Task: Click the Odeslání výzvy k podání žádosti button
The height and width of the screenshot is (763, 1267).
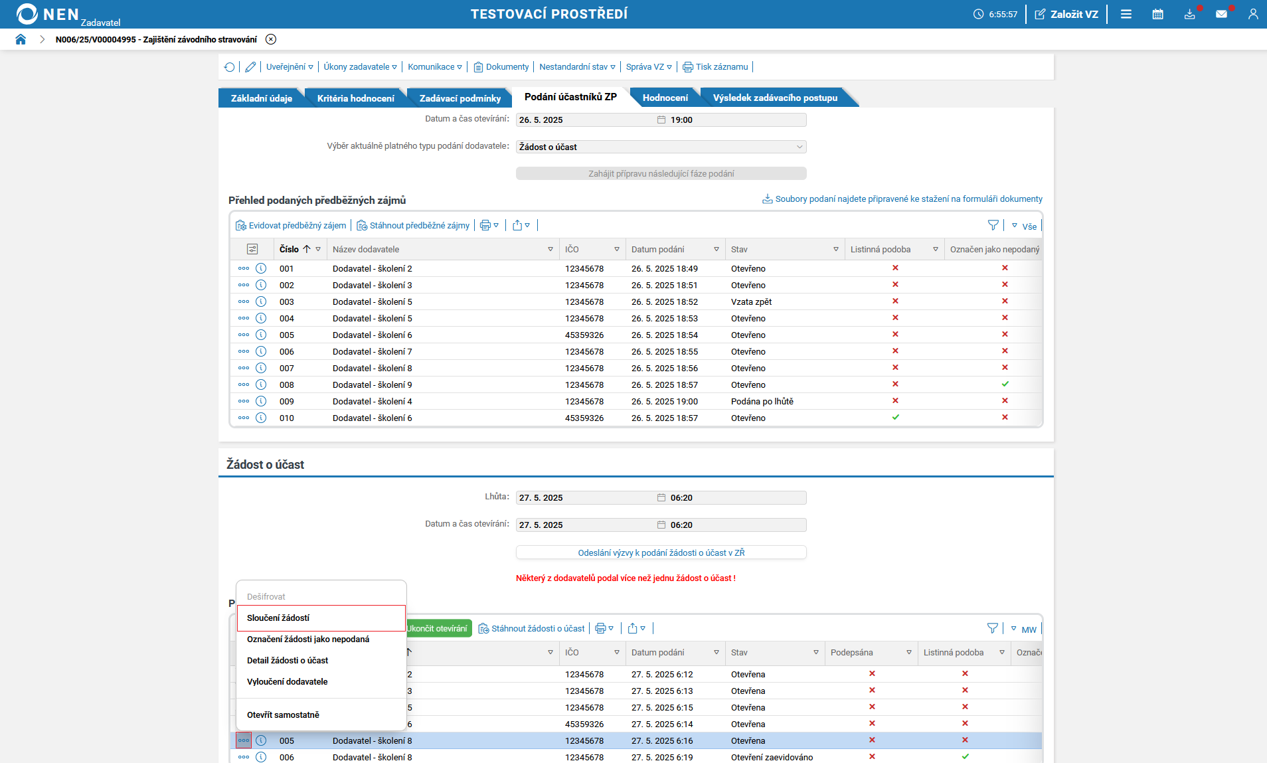Action: [661, 552]
